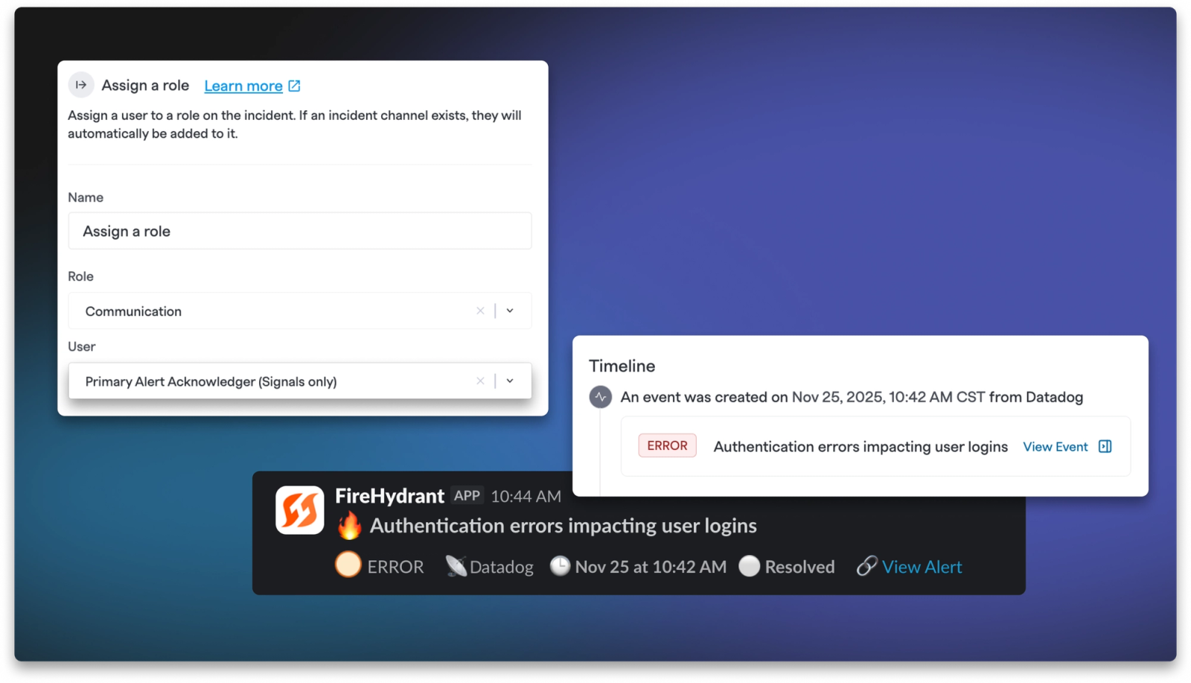Clear the Primary Alert Acknowledger user selection
The width and height of the screenshot is (1191, 683).
point(480,381)
